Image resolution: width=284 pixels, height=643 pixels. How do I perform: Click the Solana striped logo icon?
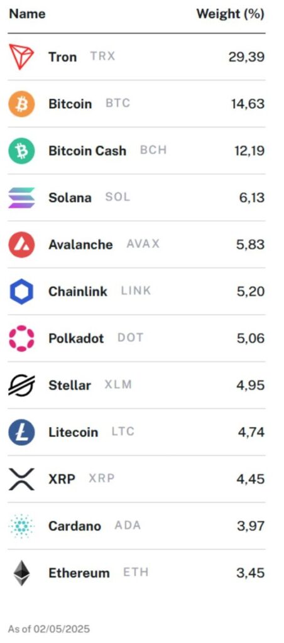pos(21,198)
